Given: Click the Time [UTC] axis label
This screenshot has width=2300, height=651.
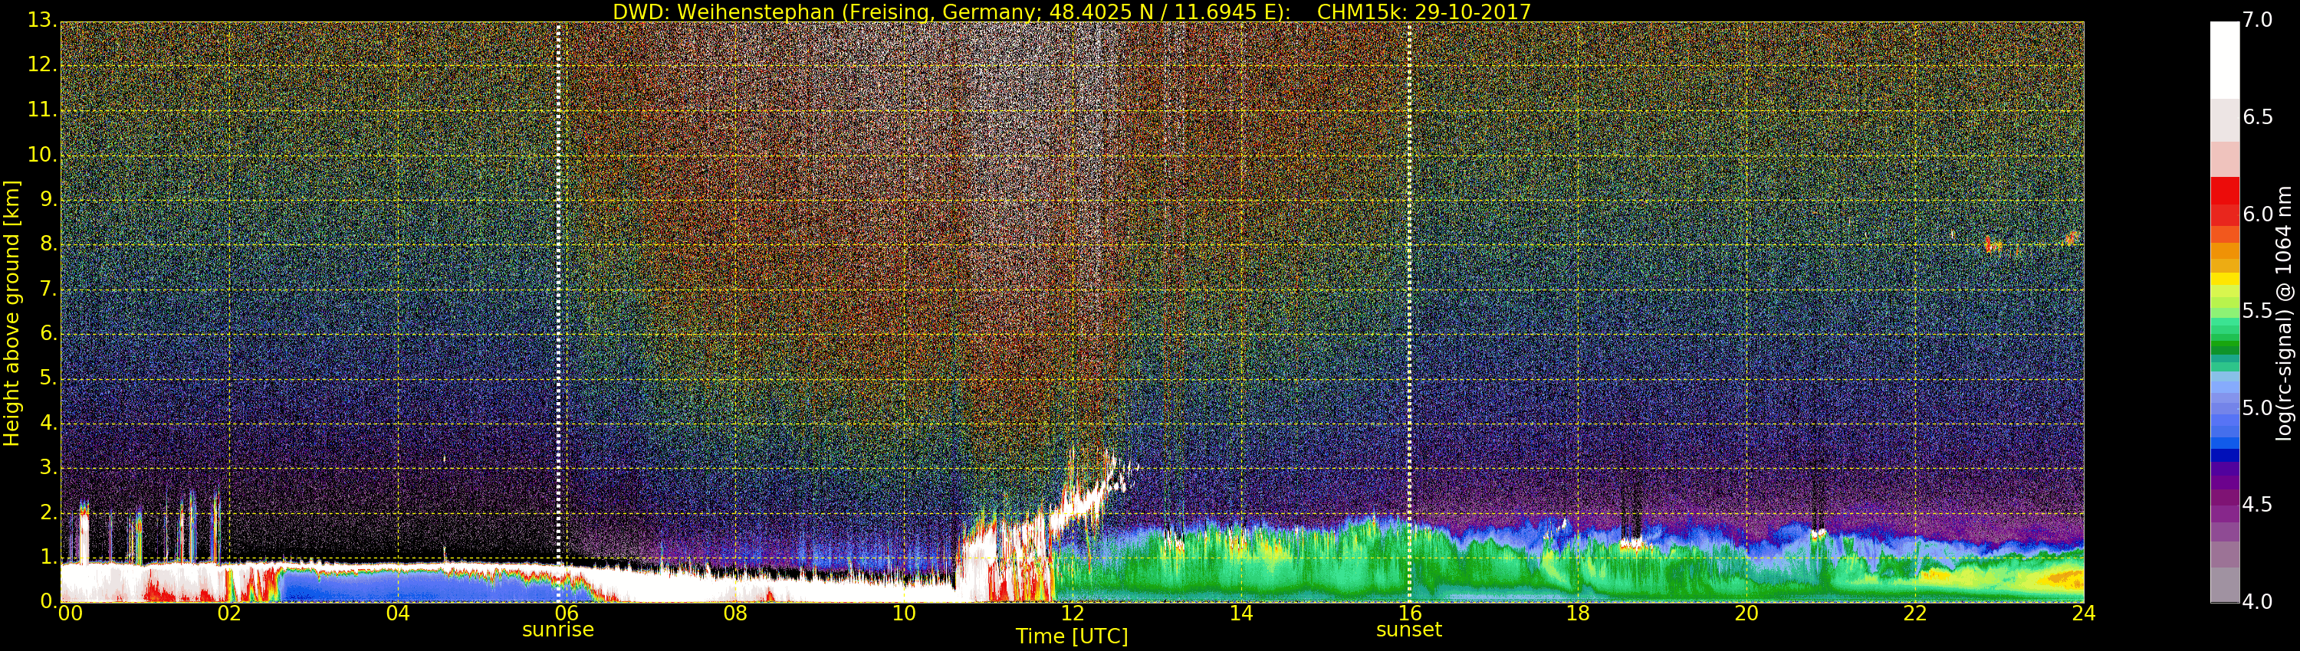Looking at the screenshot, I should point(1070,636).
